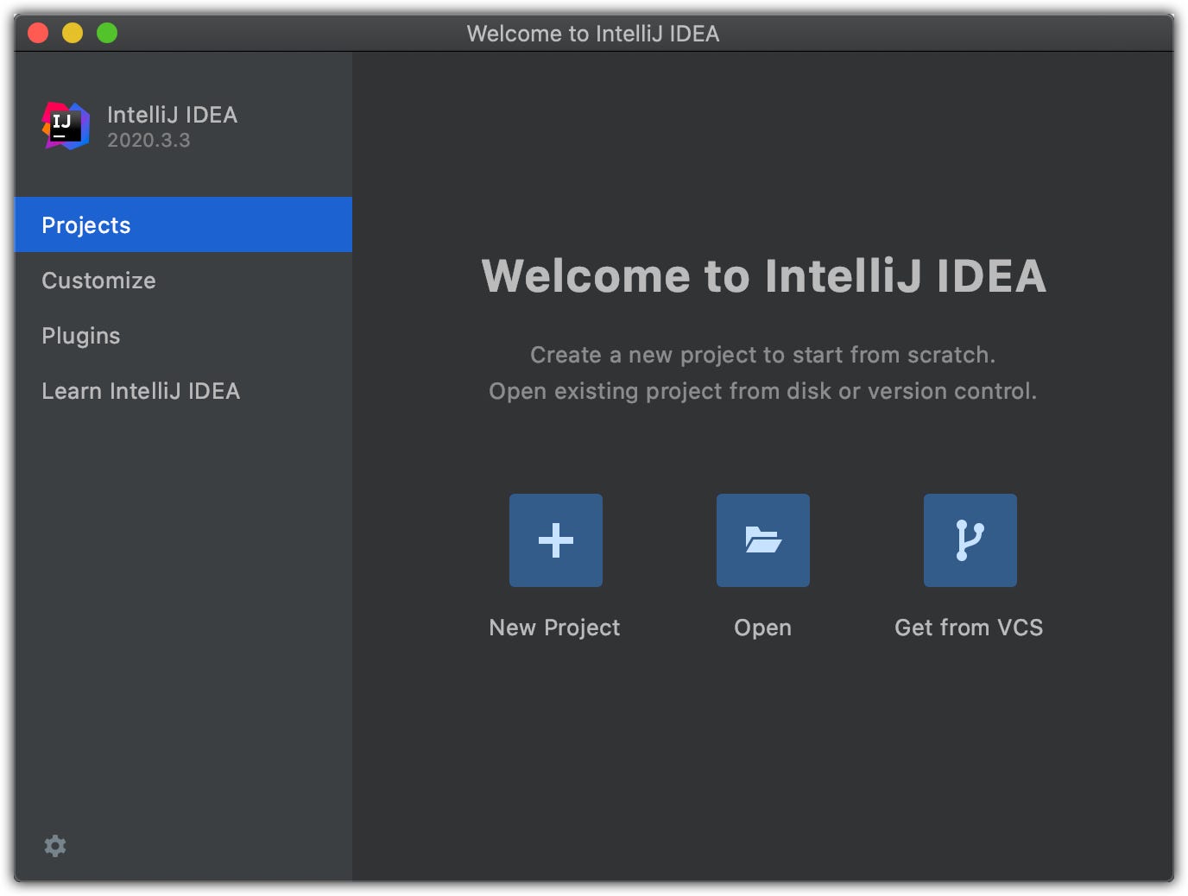This screenshot has height=896, width=1188.
Task: Click the Open folder icon
Action: [762, 540]
